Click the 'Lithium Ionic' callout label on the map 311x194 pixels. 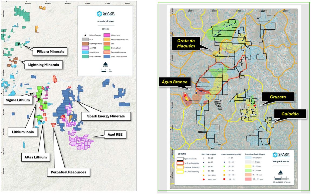(x=23, y=132)
